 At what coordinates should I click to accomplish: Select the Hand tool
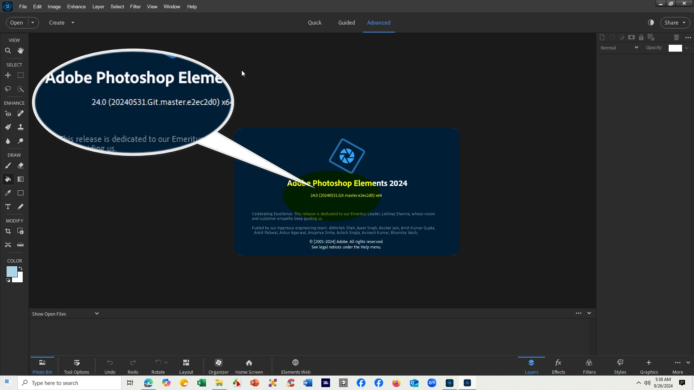21,51
